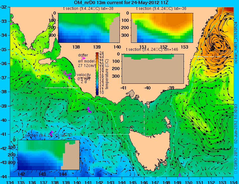Click the 't section (9.4..24°C) lat=-38' heading
This screenshot has height=184, width=239.
(88, 9)
